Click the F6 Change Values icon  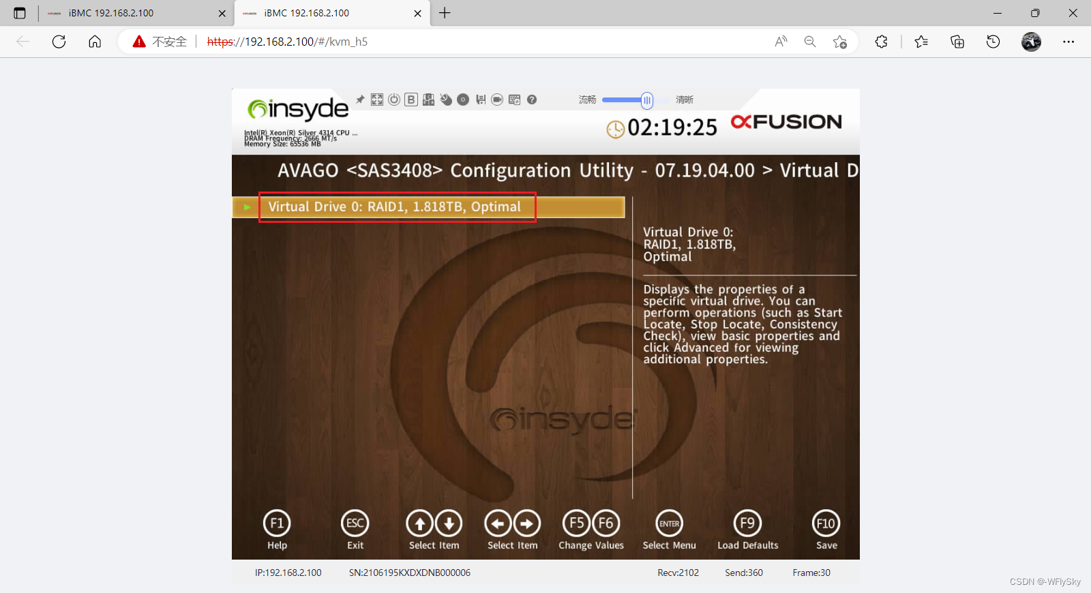pyautogui.click(x=606, y=523)
